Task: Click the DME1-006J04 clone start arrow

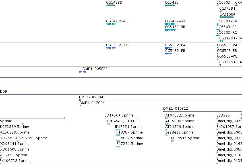Action: pyautogui.click(x=80, y=100)
